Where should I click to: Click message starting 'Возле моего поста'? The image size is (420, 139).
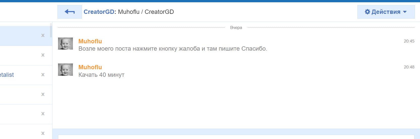[173, 49]
